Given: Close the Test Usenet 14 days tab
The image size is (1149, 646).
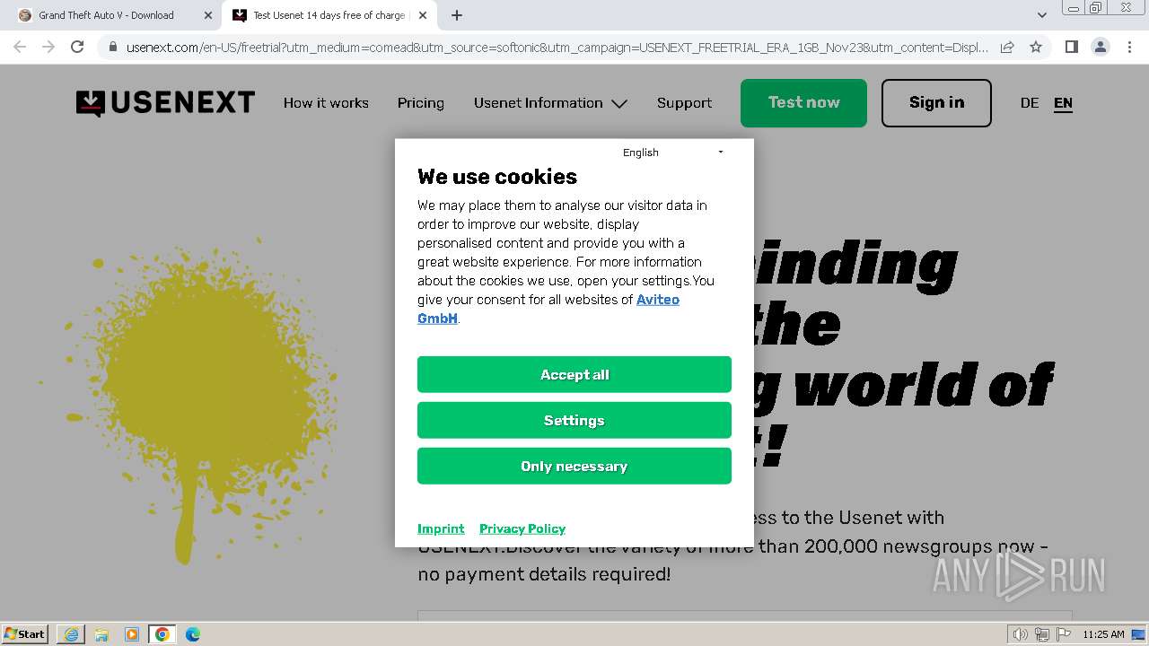Looking at the screenshot, I should [x=424, y=15].
